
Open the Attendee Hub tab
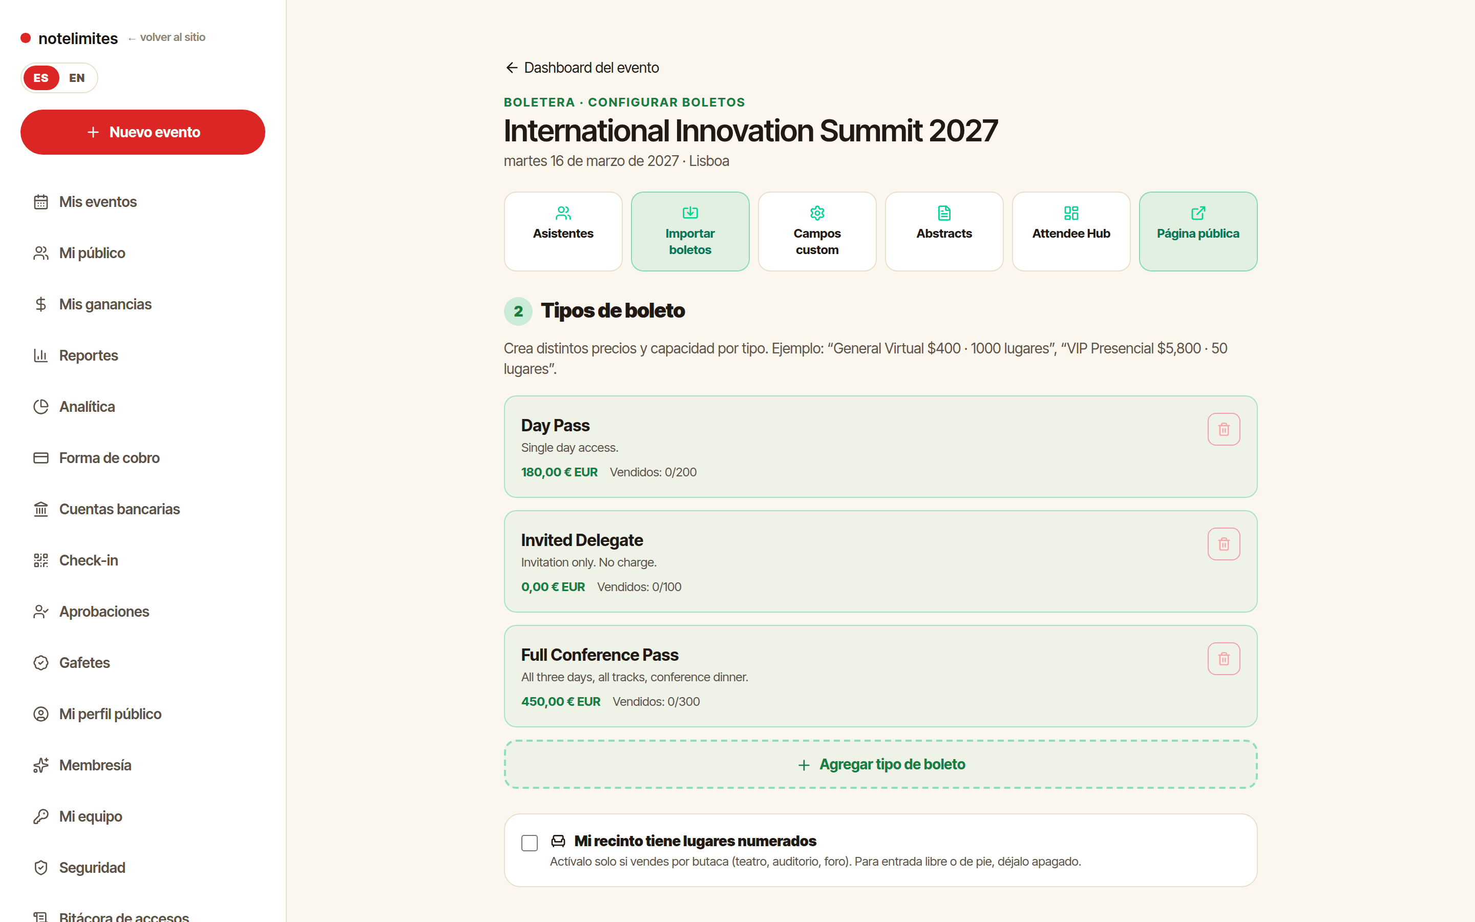point(1071,231)
